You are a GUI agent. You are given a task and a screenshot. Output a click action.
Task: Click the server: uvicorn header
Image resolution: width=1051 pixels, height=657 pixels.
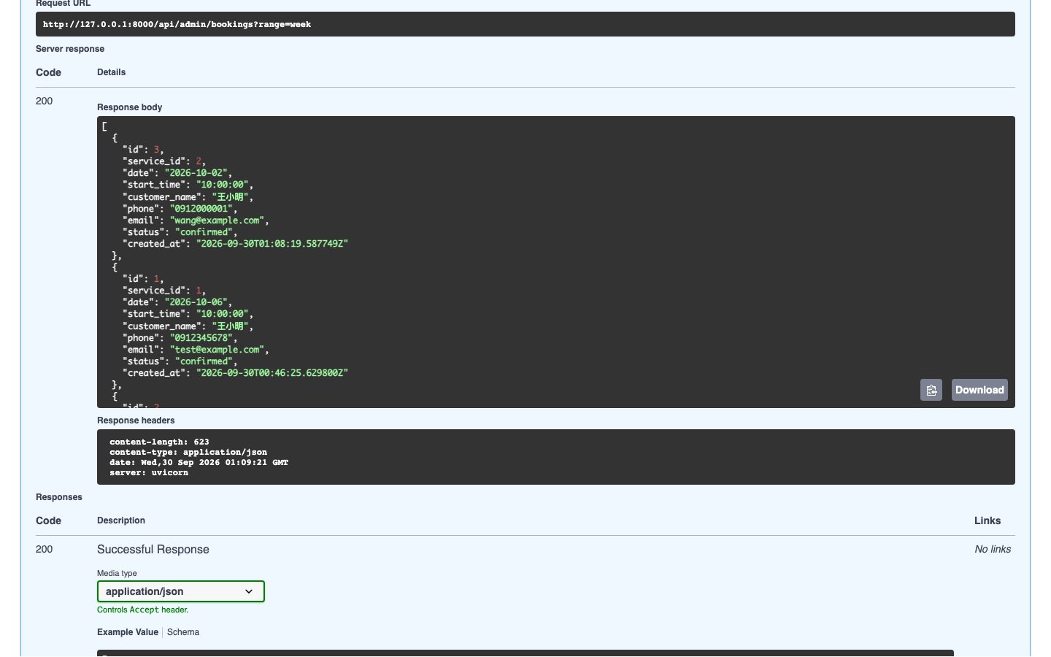(x=149, y=472)
